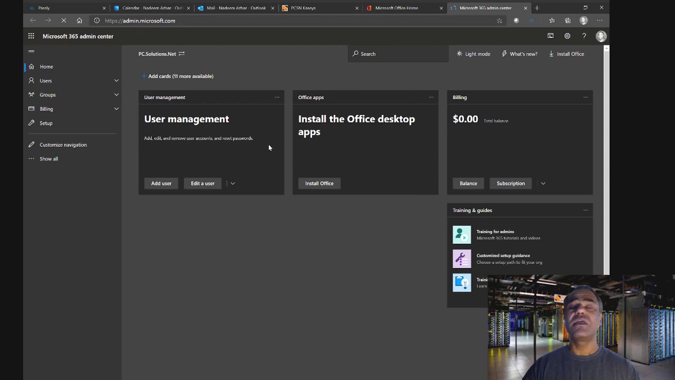Click Add cards (11 more available)
This screenshot has width=675, height=380.
177,76
